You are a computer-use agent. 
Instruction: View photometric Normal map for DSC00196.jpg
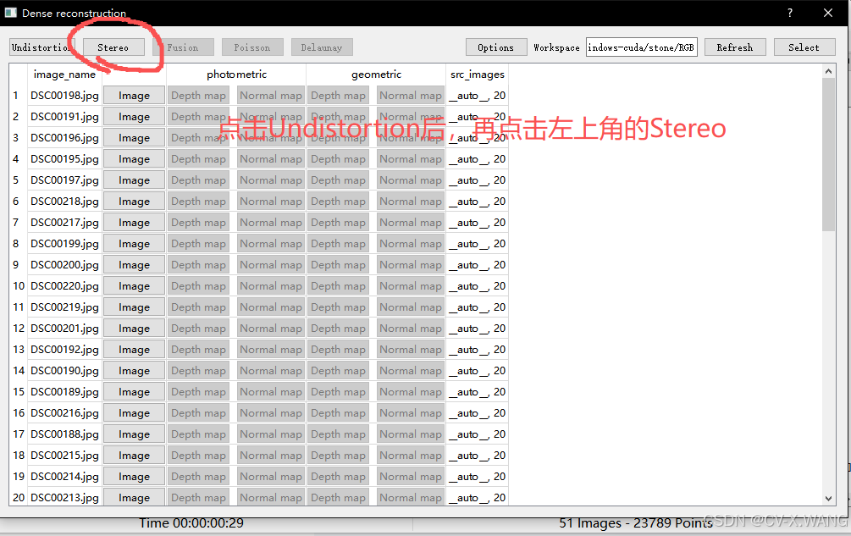pos(270,137)
